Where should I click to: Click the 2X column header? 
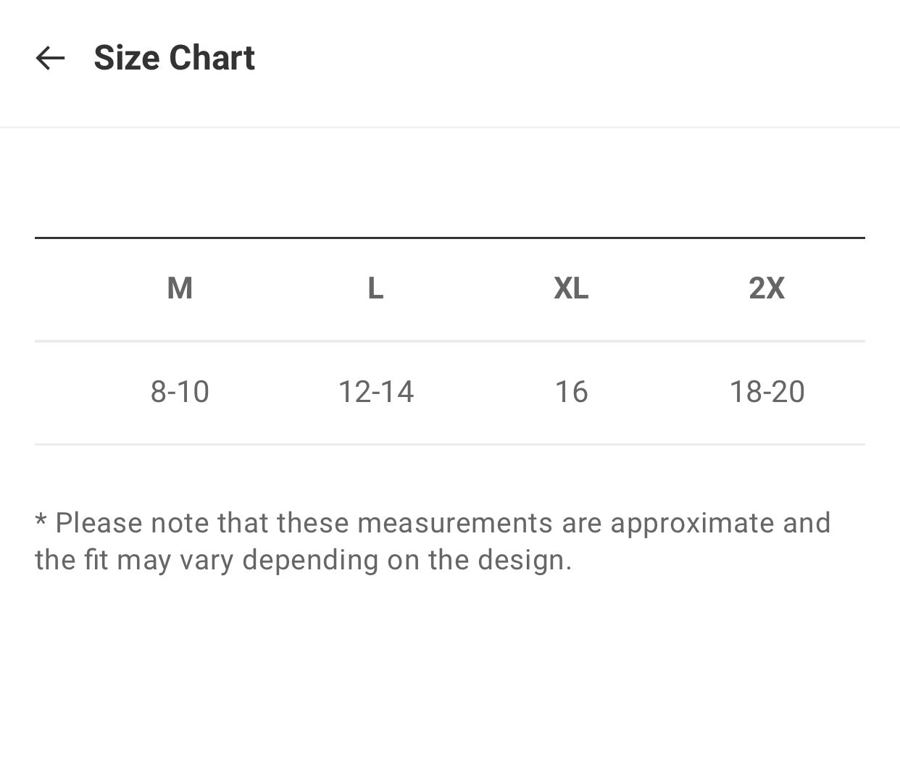767,288
